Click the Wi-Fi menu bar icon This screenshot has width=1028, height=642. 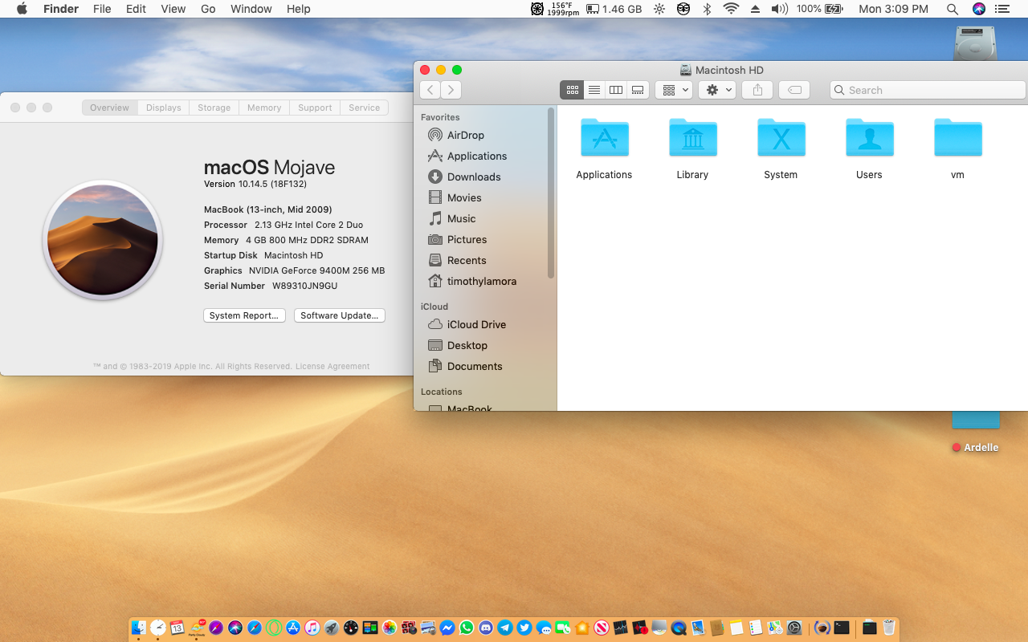click(x=731, y=9)
